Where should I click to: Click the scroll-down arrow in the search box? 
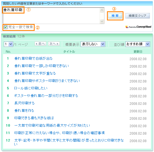click(x=102, y=21)
